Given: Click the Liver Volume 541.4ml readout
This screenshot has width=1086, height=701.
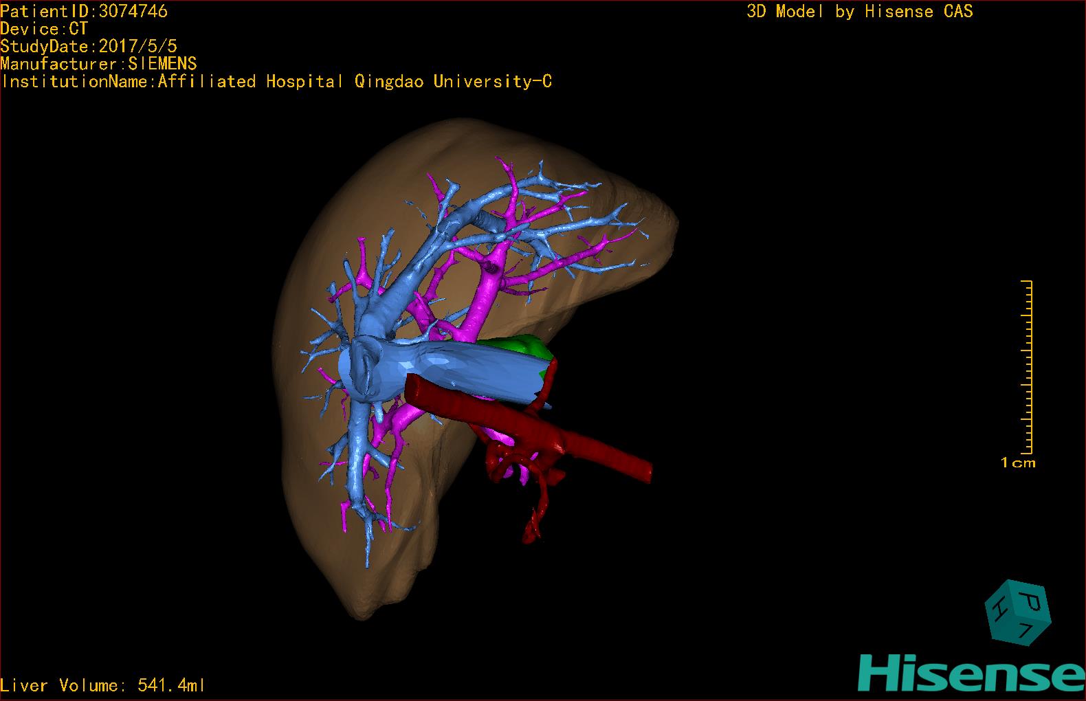Looking at the screenshot, I should click(x=102, y=685).
